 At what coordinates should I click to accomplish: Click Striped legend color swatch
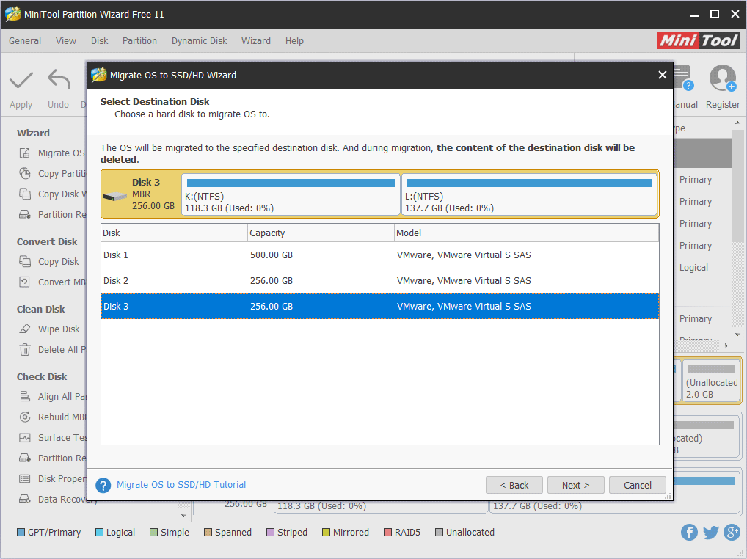click(271, 533)
